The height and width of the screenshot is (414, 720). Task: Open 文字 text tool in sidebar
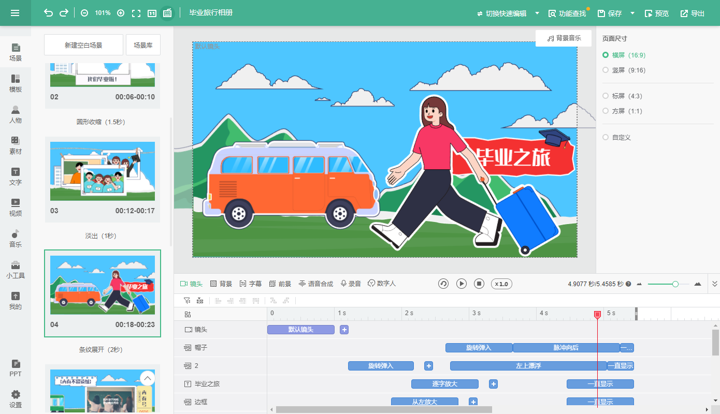click(x=16, y=176)
